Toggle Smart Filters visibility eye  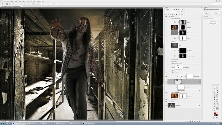point(177,87)
